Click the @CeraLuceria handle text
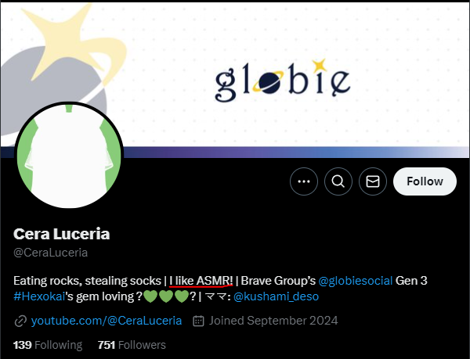Viewport: 470px width, 359px height. click(50, 253)
